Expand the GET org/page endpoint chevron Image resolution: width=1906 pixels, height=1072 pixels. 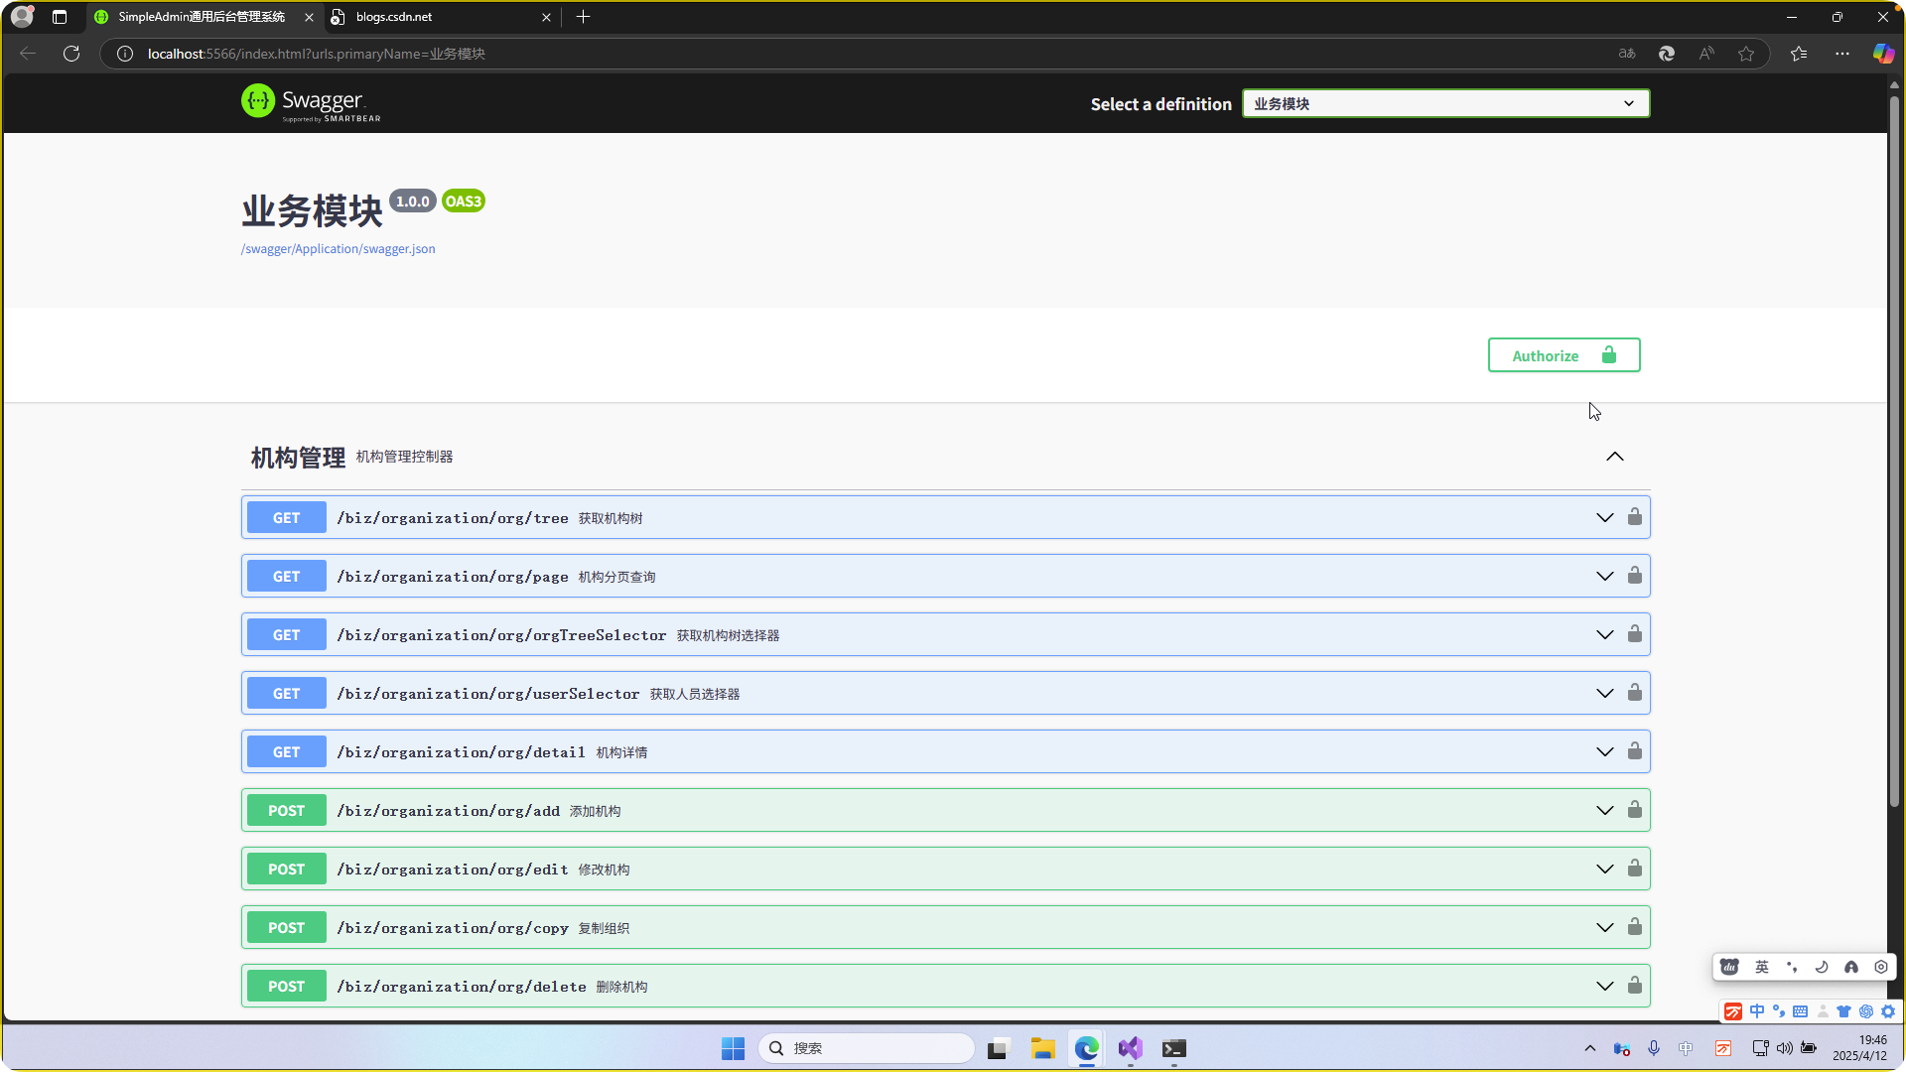(x=1604, y=577)
